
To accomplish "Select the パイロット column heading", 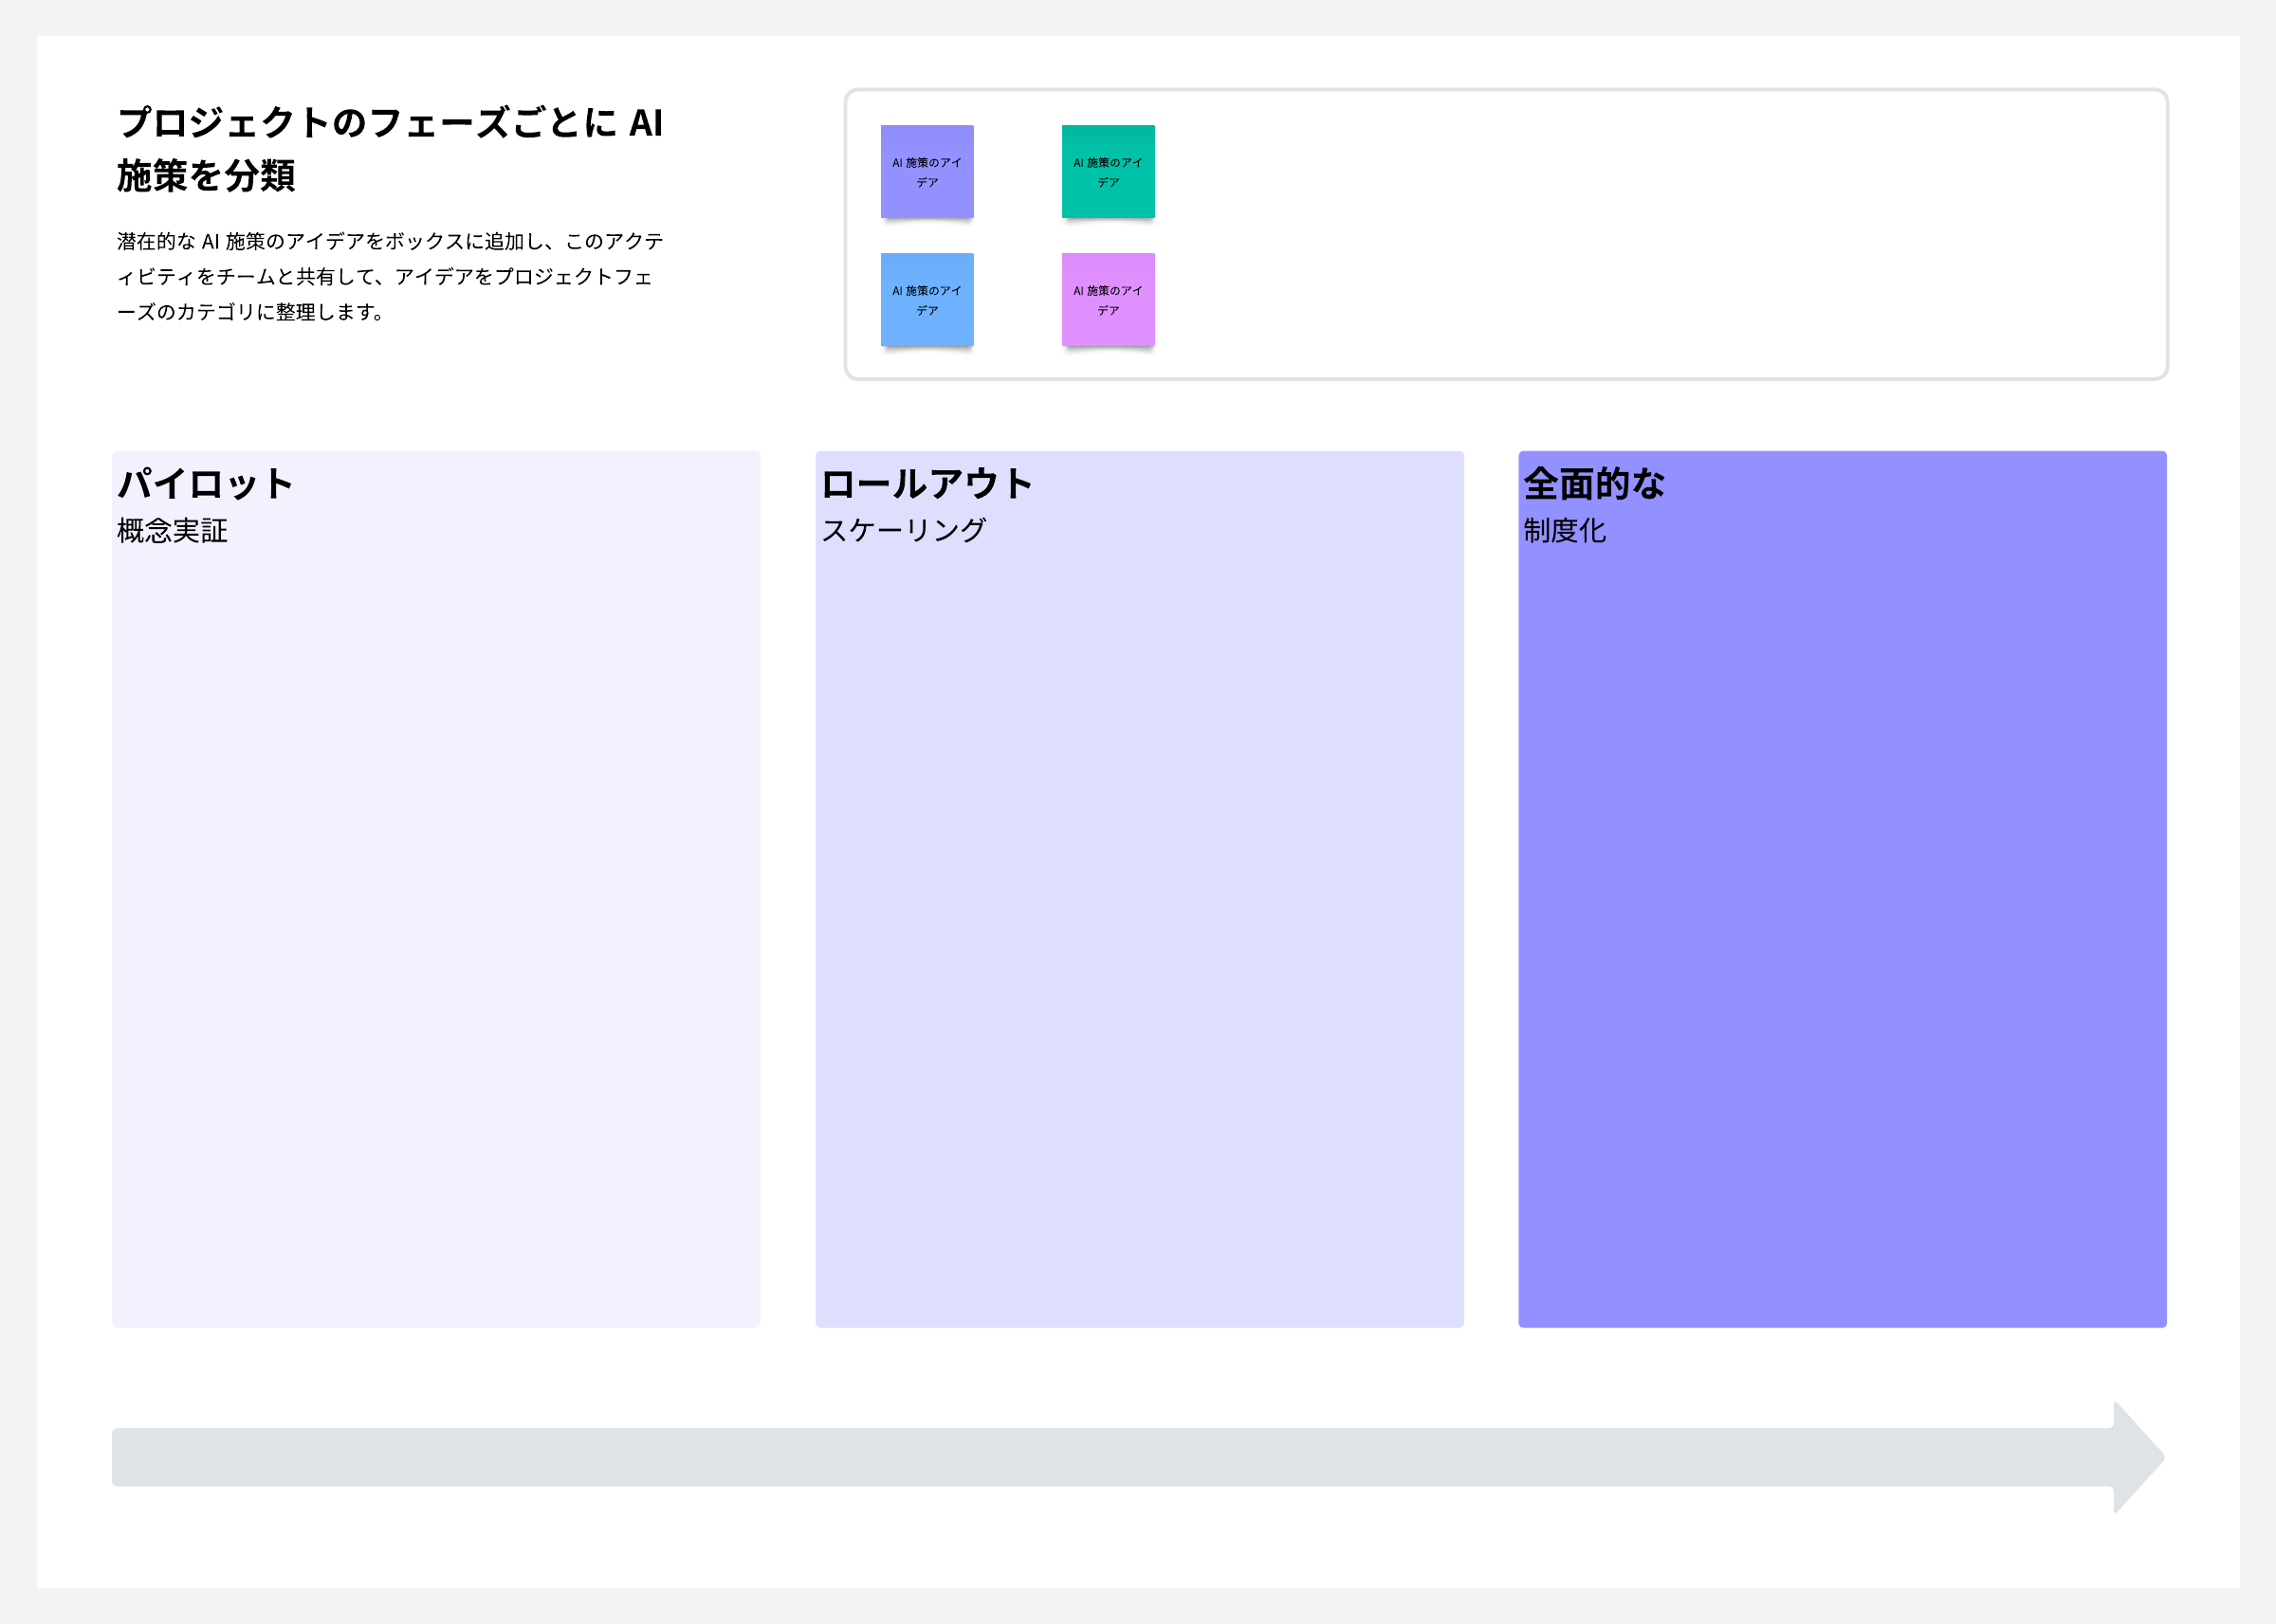I will click(205, 484).
